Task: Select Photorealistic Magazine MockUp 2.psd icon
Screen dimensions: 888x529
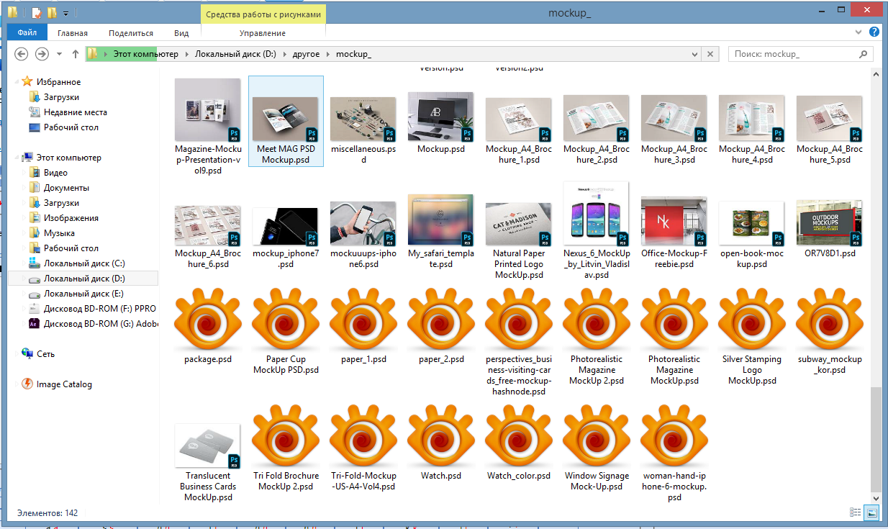Action: point(597,319)
